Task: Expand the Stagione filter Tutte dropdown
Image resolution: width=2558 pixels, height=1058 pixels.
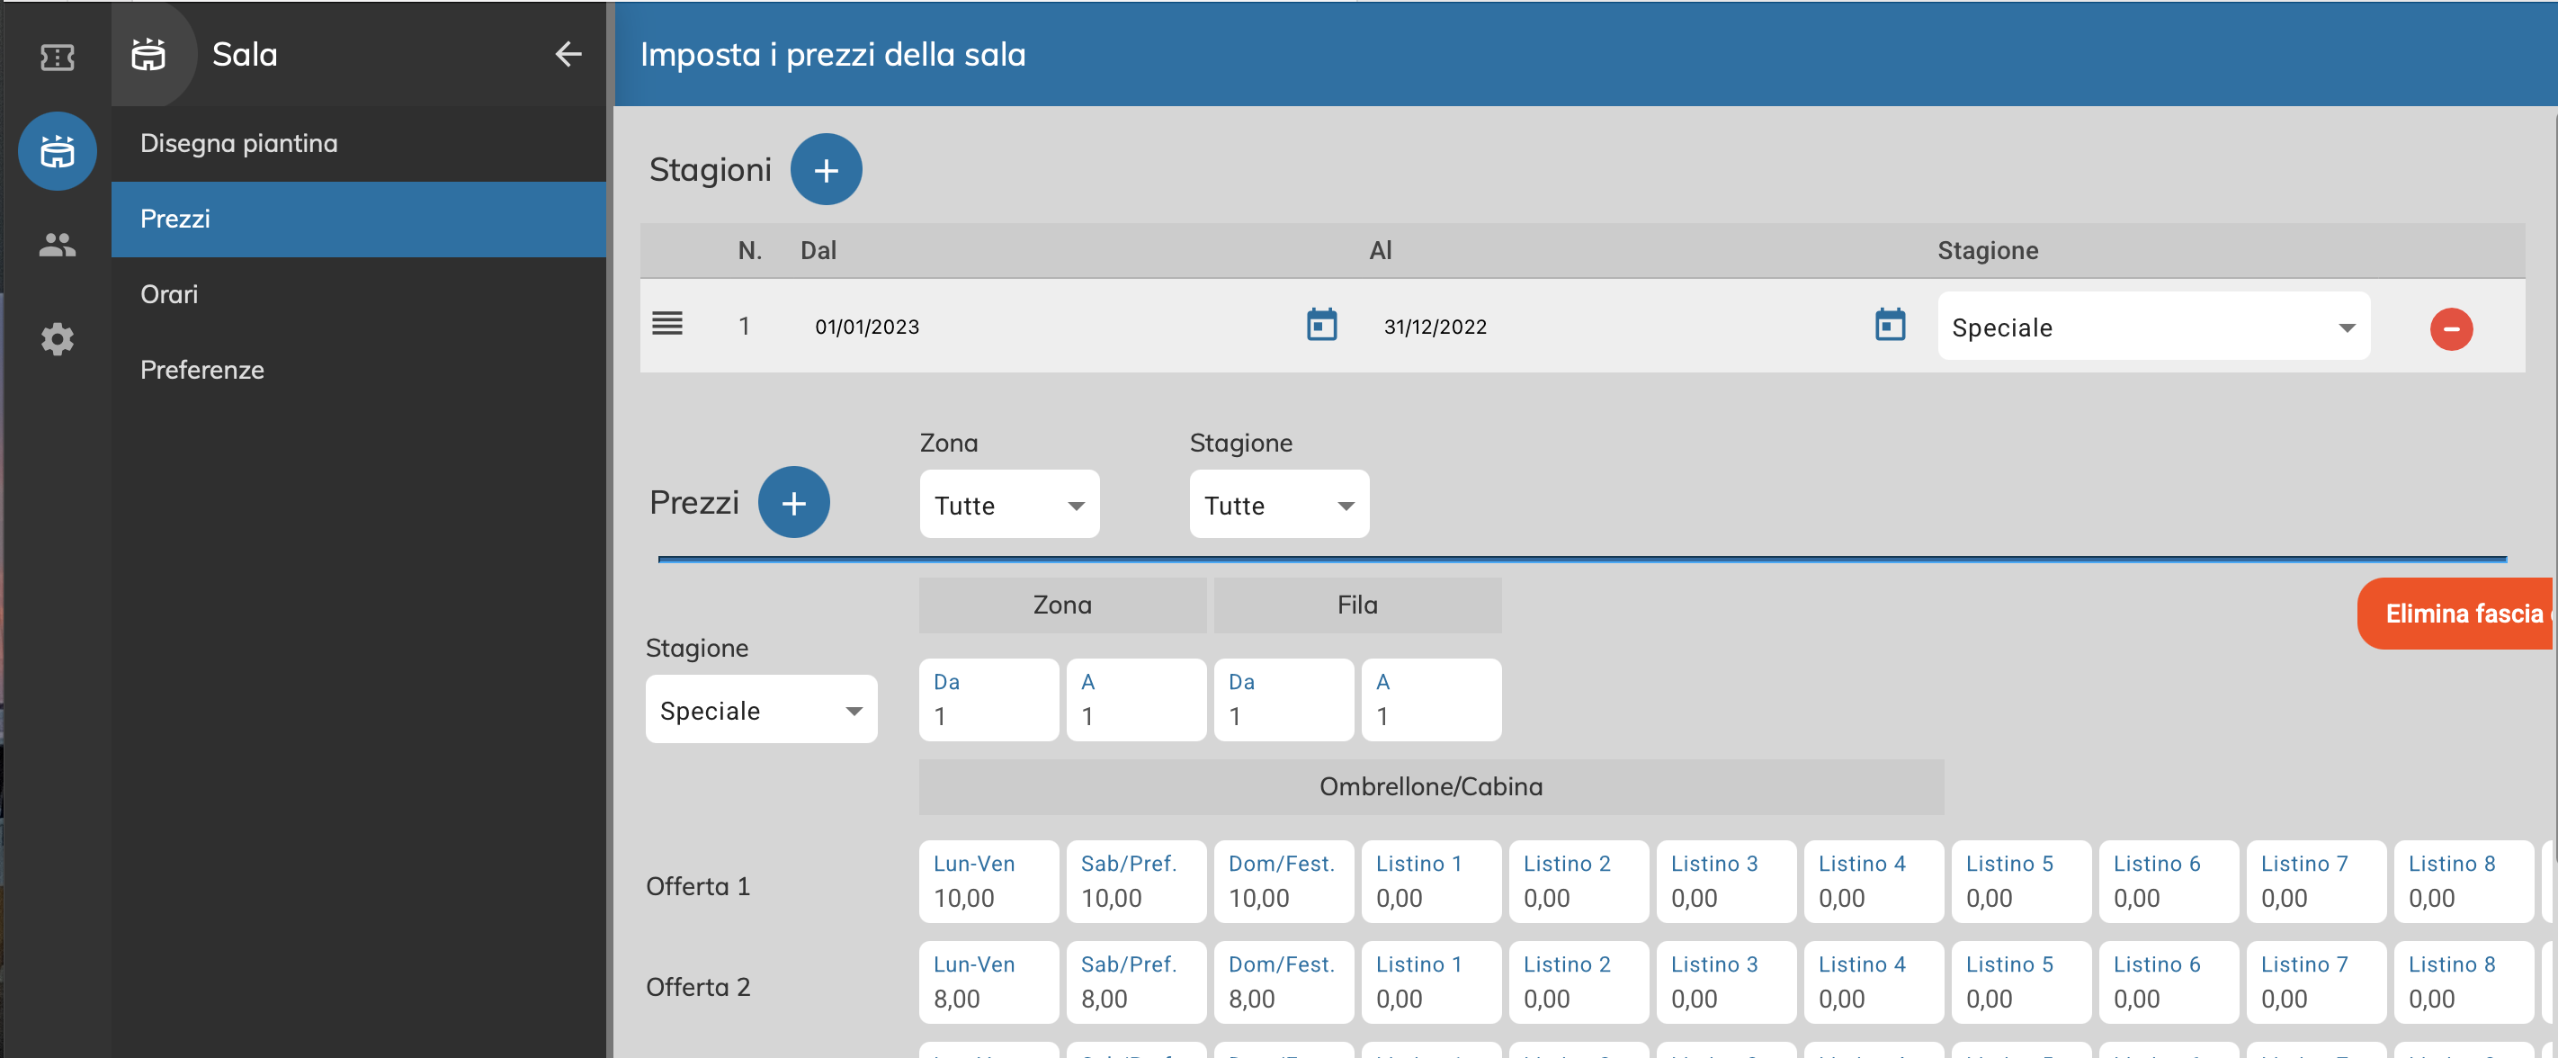Action: tap(1278, 505)
